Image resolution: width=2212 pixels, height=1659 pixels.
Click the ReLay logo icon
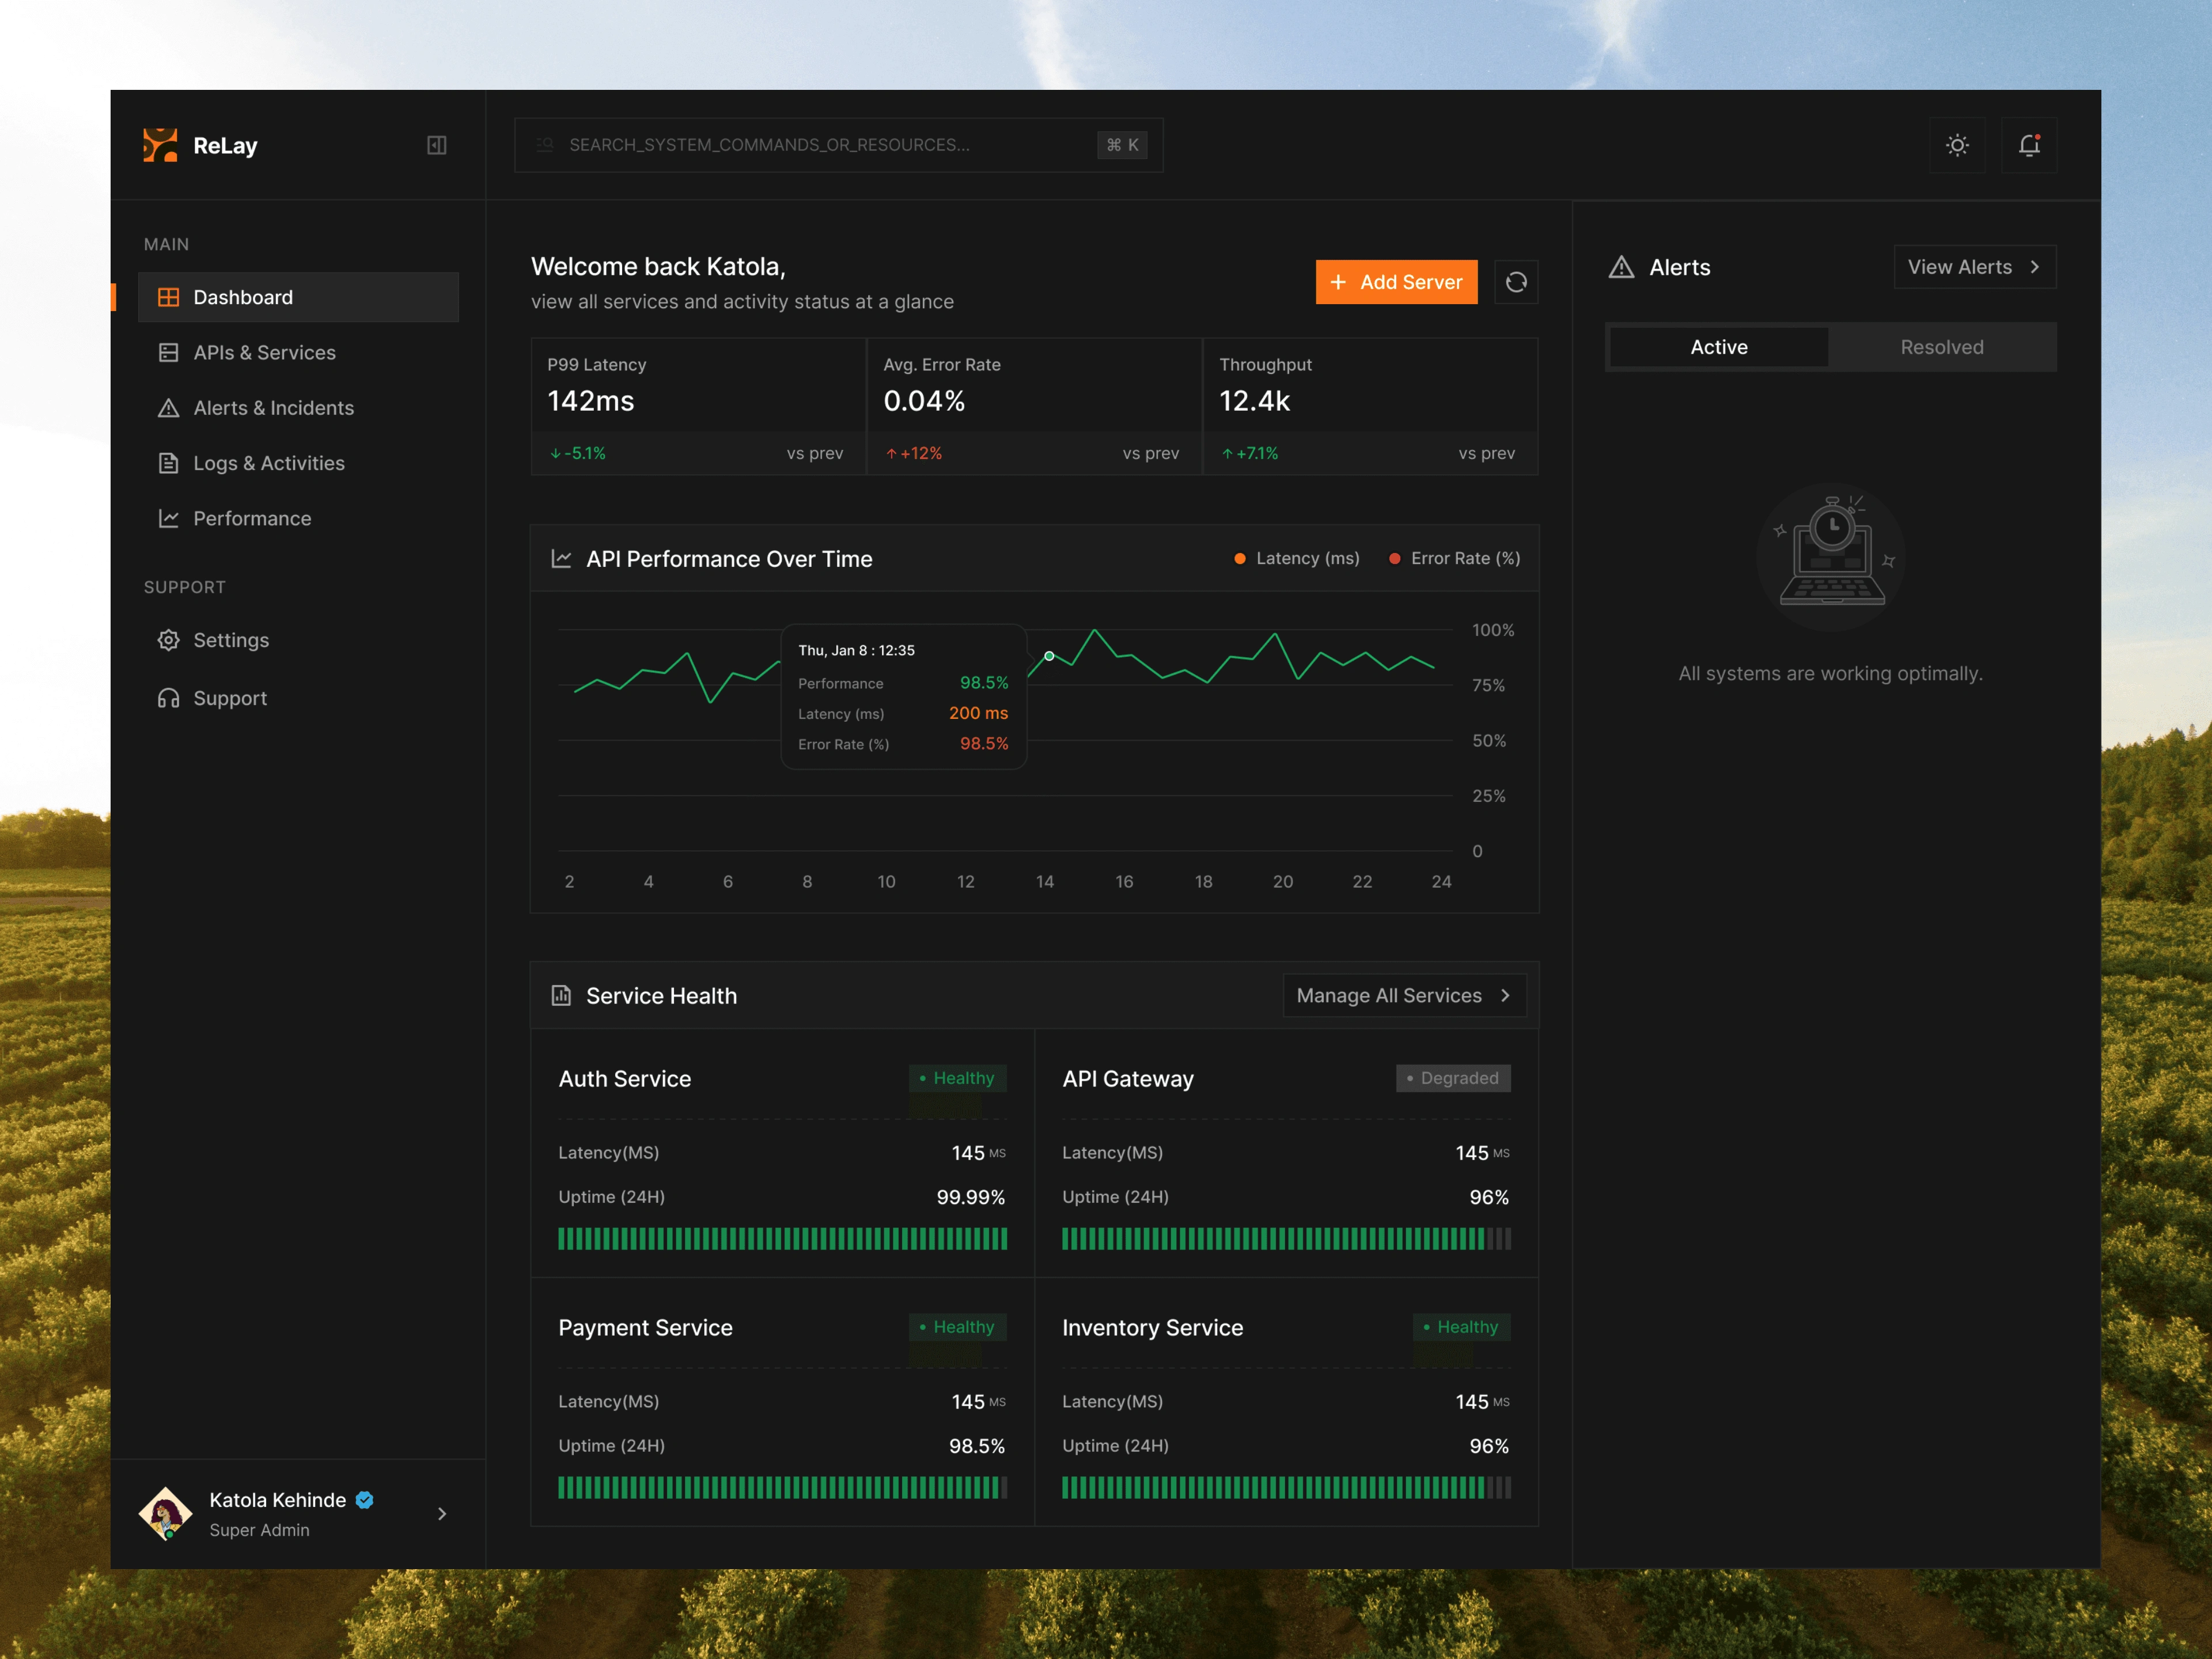[160, 145]
